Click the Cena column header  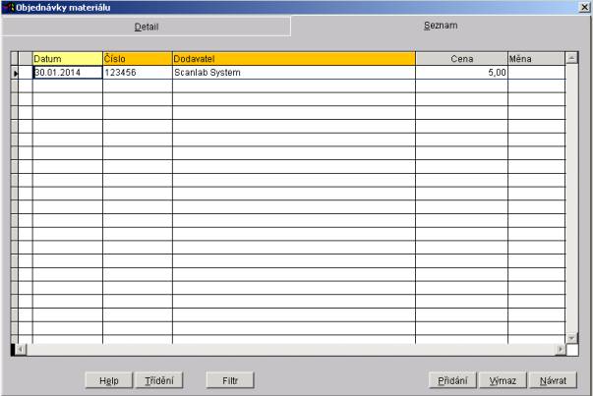click(460, 59)
